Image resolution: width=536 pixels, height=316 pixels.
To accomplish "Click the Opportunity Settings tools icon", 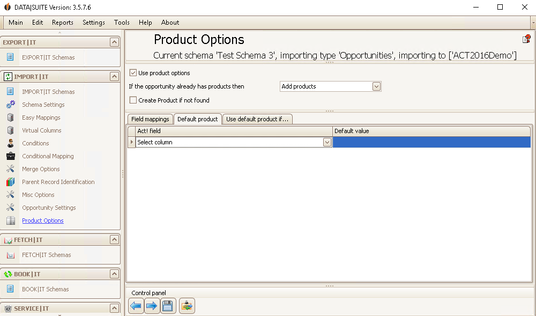I will tap(11, 207).
